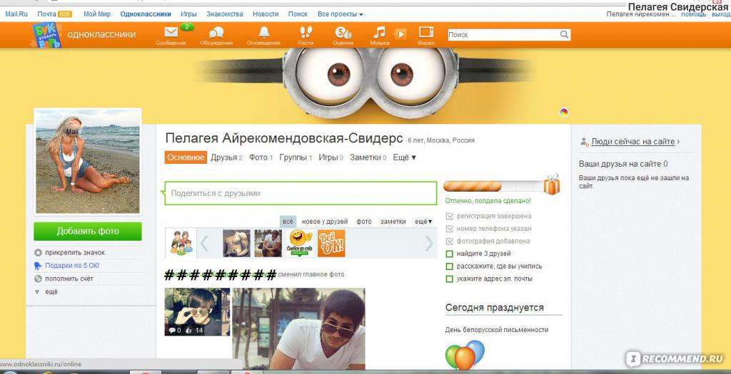Click the 'пополнить счёт' coin icon
The image size is (731, 374).
point(39,279)
